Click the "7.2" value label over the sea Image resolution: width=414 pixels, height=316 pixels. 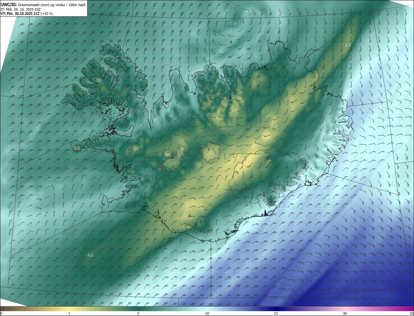pyautogui.click(x=14, y=93)
